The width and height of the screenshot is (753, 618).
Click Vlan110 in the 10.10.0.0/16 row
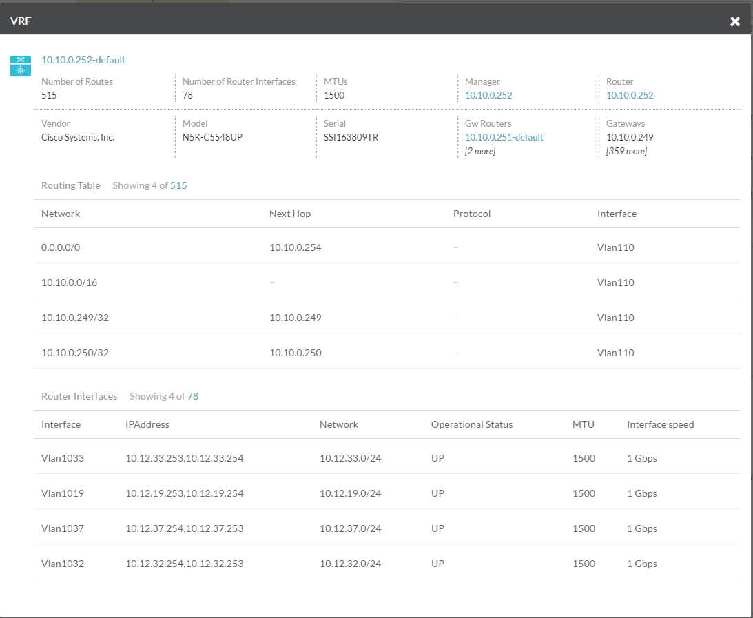pyautogui.click(x=616, y=282)
